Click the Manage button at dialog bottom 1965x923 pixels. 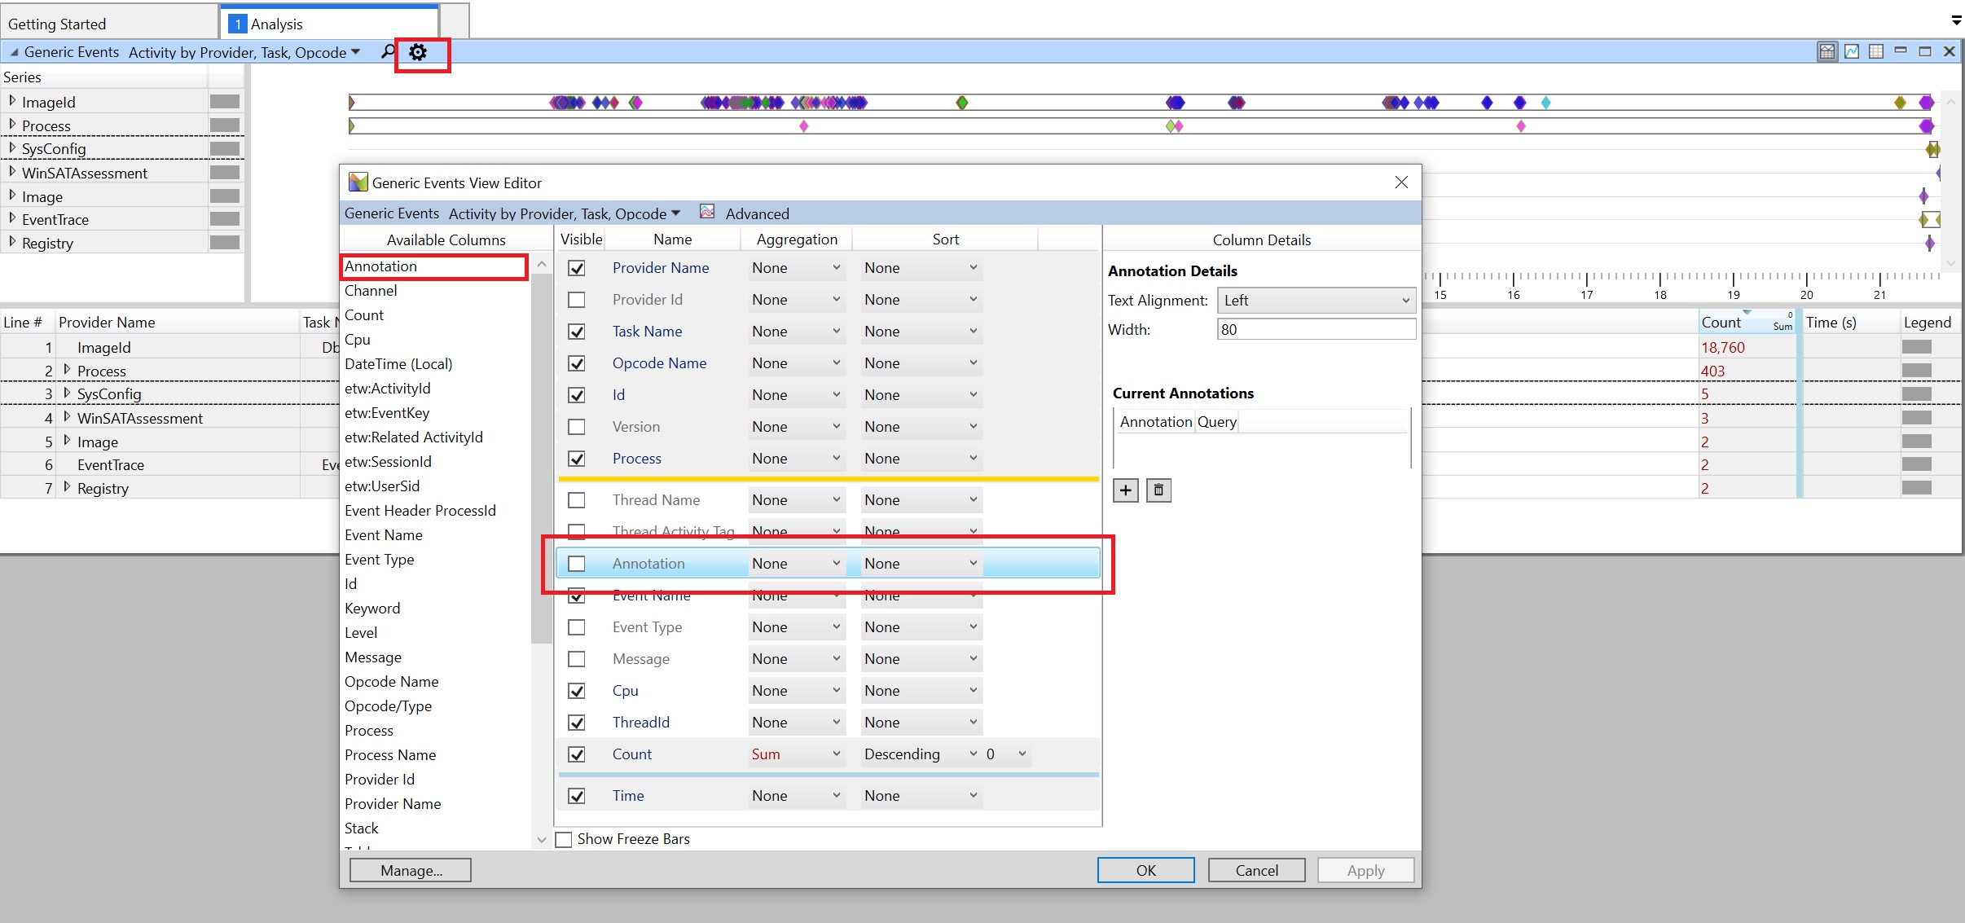pyautogui.click(x=411, y=870)
